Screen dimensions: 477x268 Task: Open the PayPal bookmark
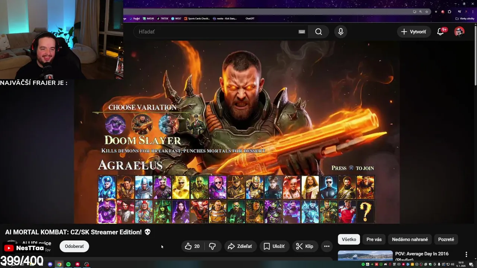[135, 18]
